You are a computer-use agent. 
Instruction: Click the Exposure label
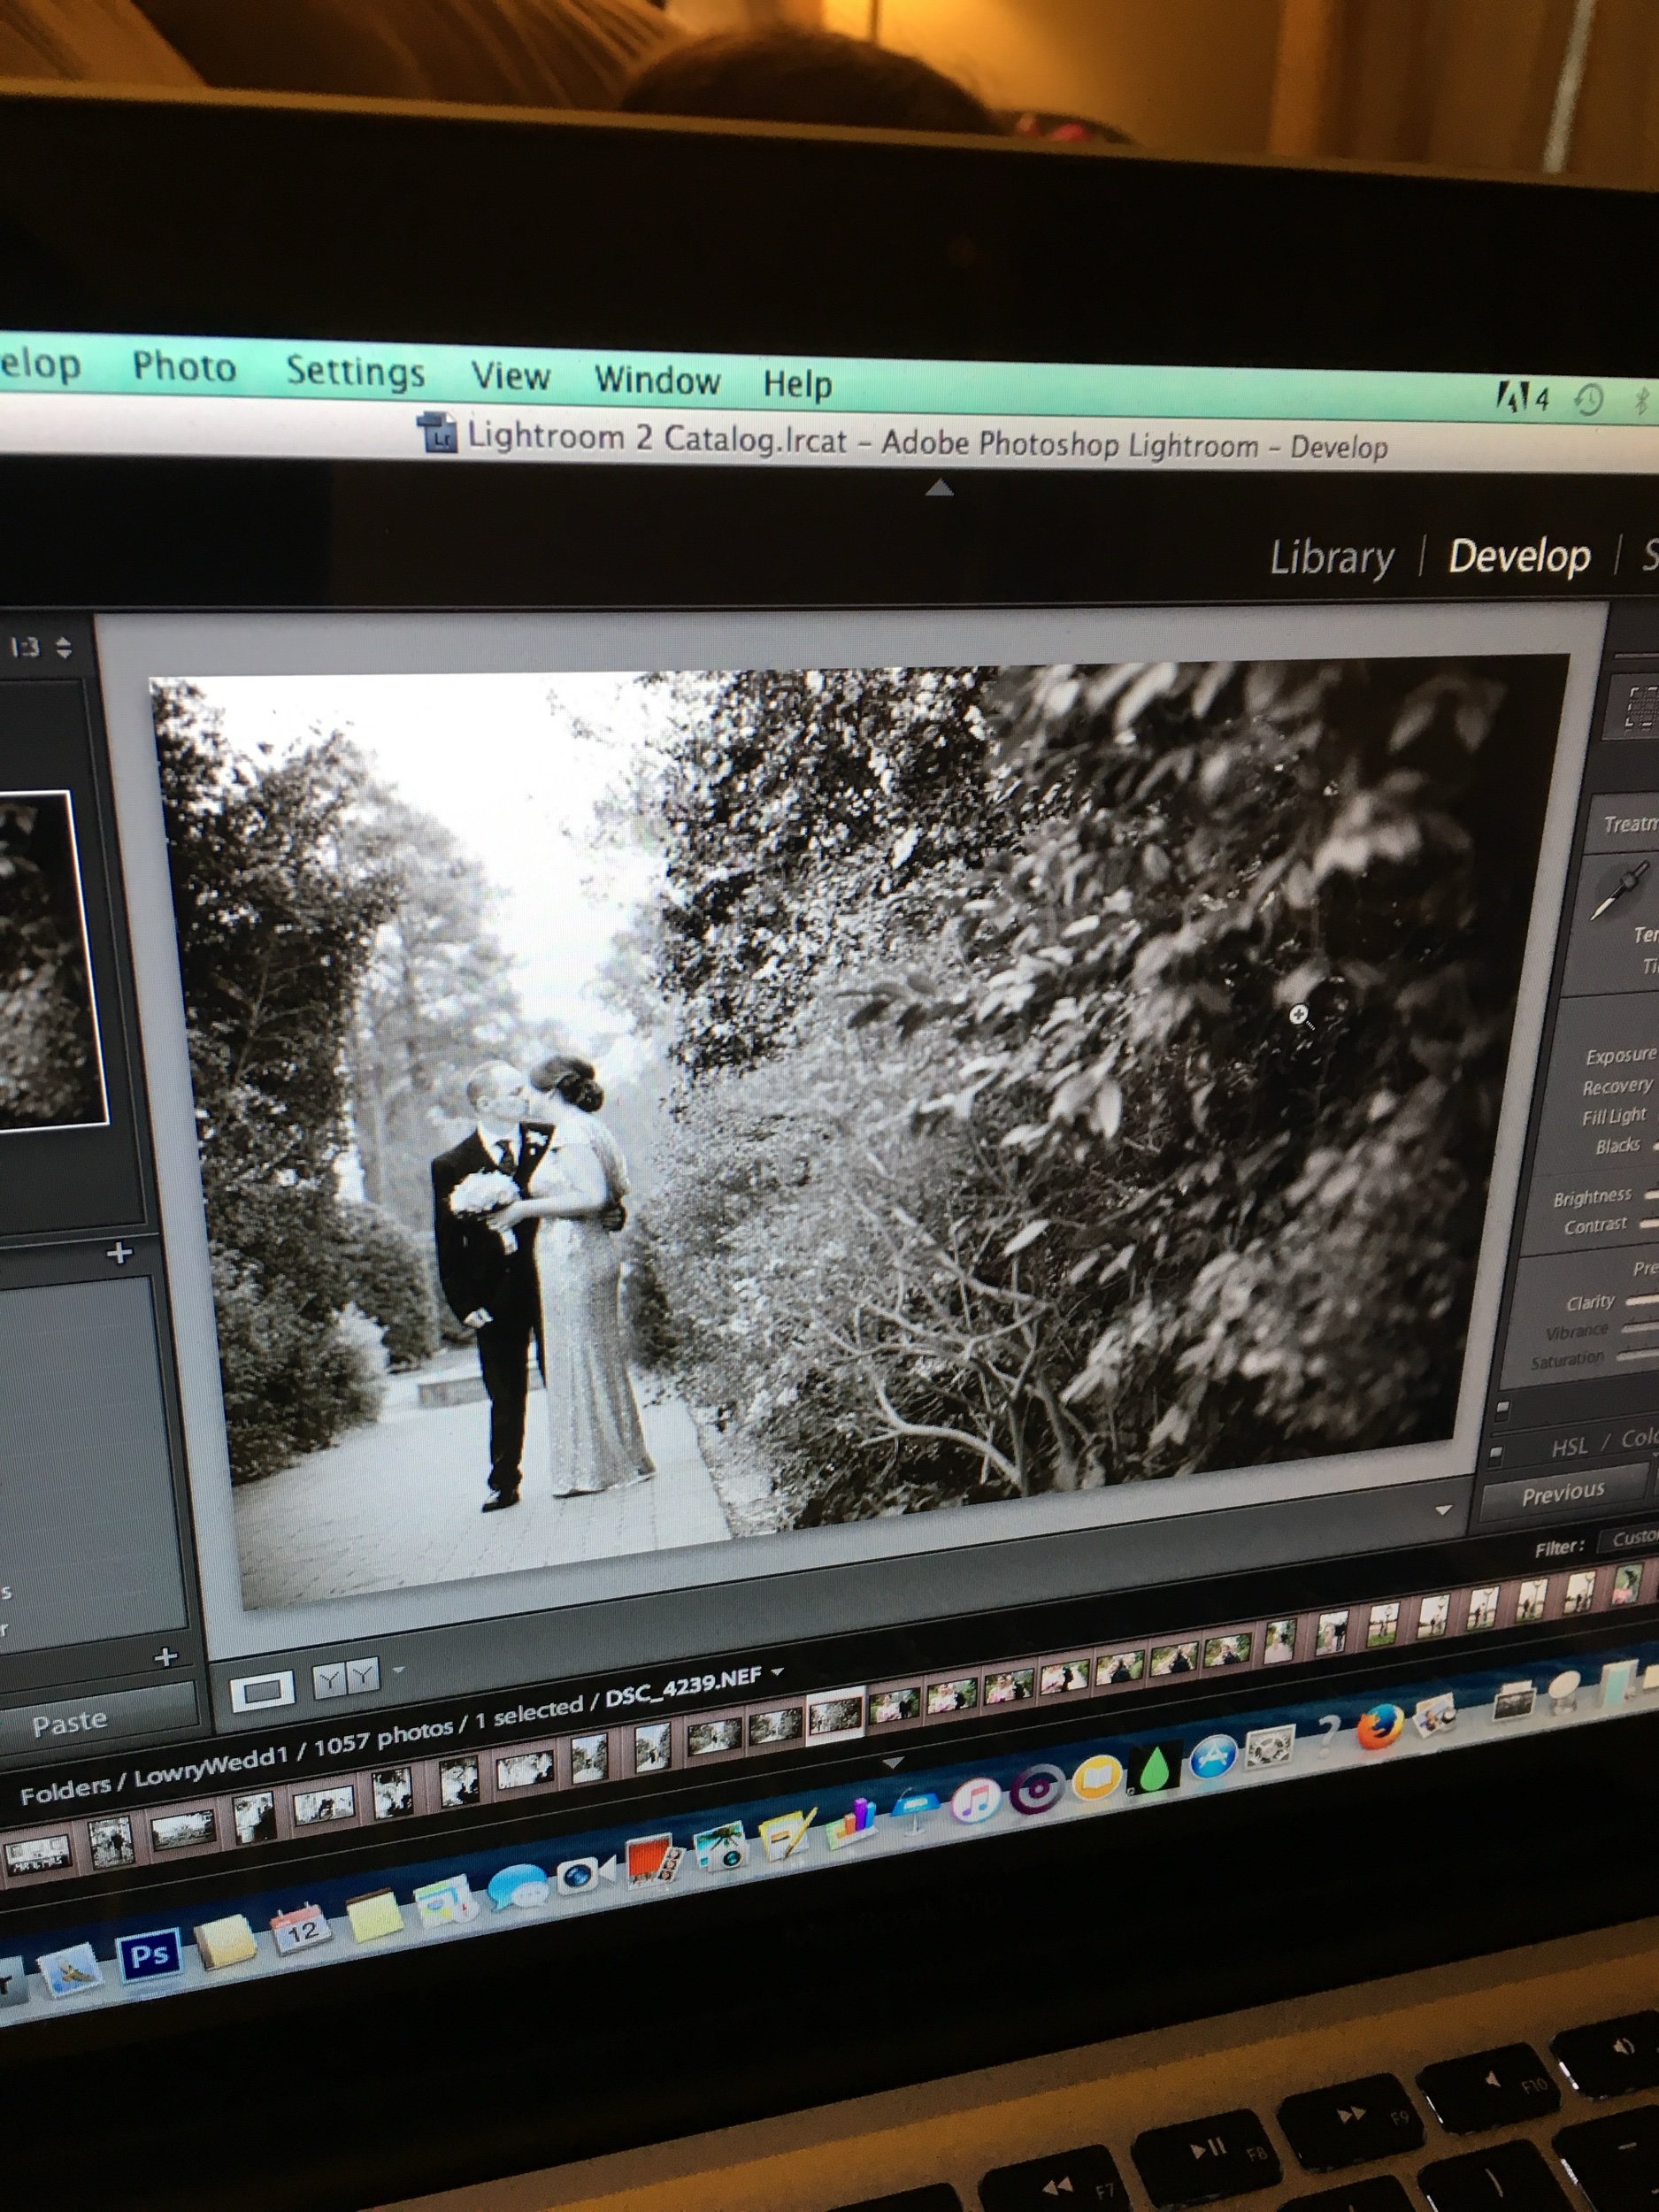(x=1621, y=1055)
